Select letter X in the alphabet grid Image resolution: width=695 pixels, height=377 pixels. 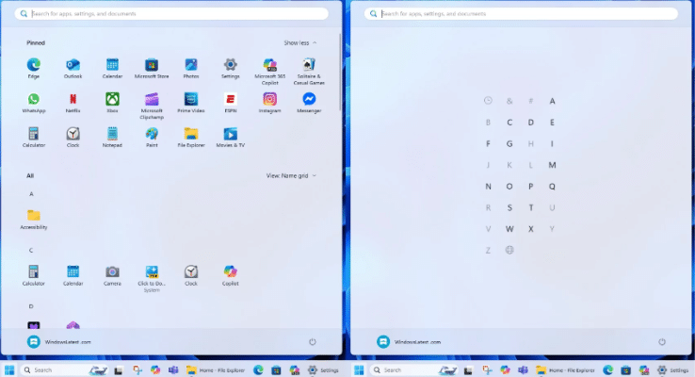click(530, 229)
